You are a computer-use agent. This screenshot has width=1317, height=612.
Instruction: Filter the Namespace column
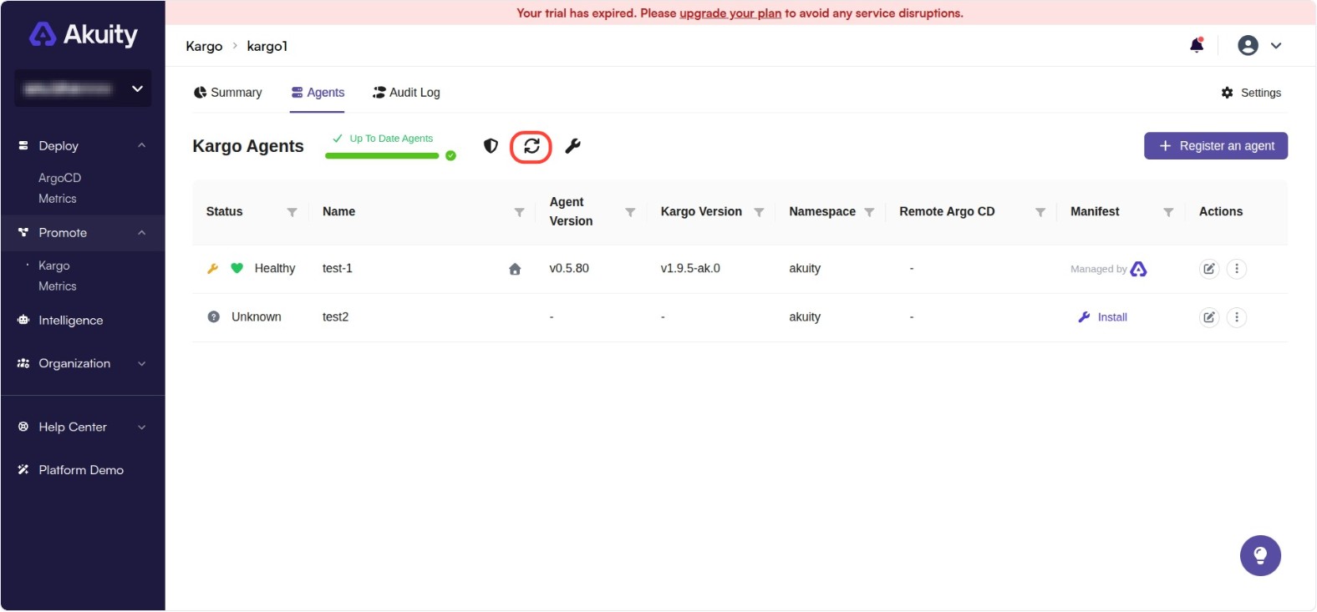[869, 212]
